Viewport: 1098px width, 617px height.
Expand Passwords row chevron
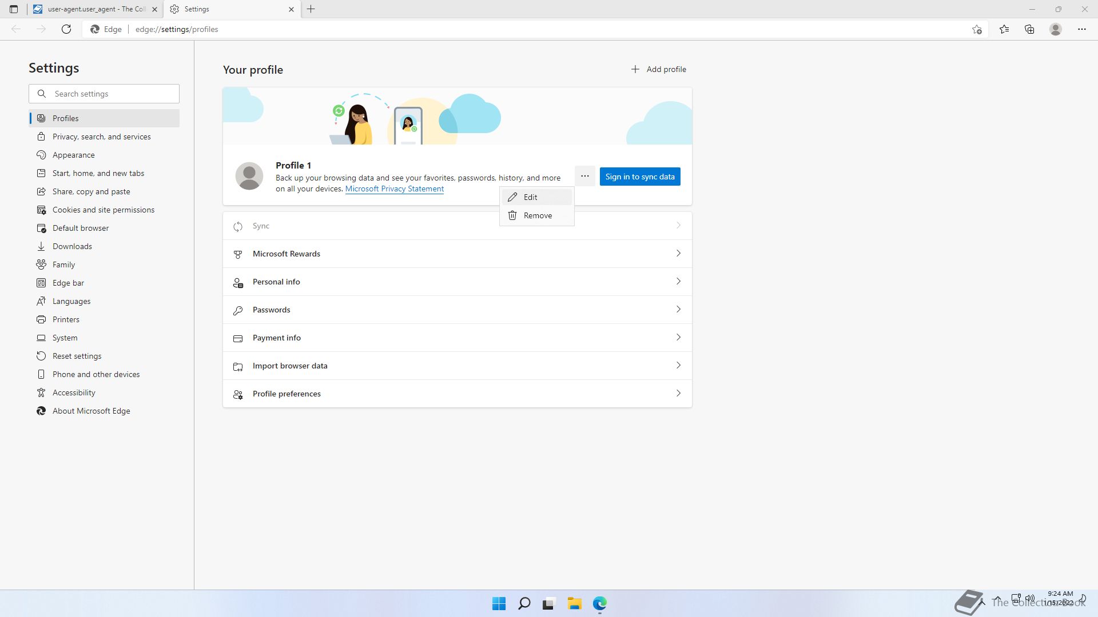click(x=678, y=310)
